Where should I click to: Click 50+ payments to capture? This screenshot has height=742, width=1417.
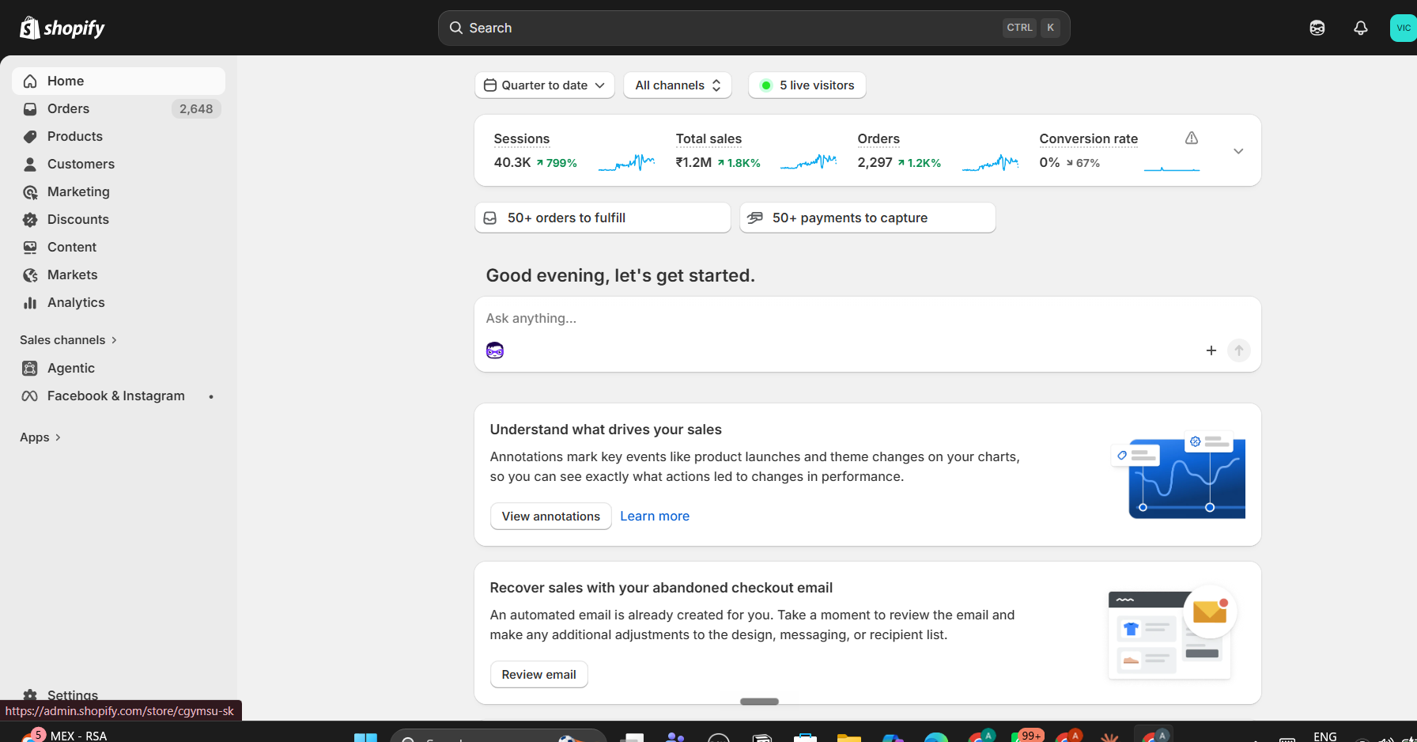867,218
